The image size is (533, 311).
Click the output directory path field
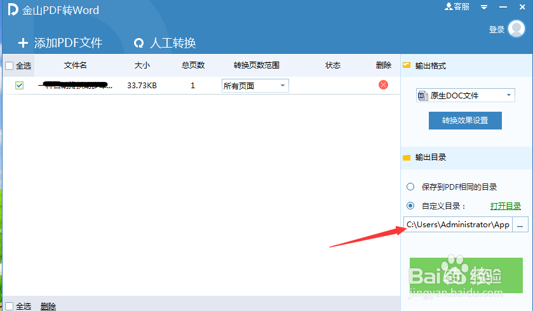[458, 225]
